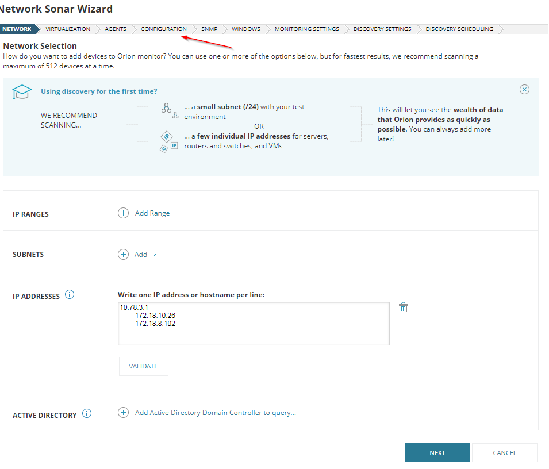
Task: Expand the Subnets Add dropdown arrow
Action: pyautogui.click(x=155, y=255)
